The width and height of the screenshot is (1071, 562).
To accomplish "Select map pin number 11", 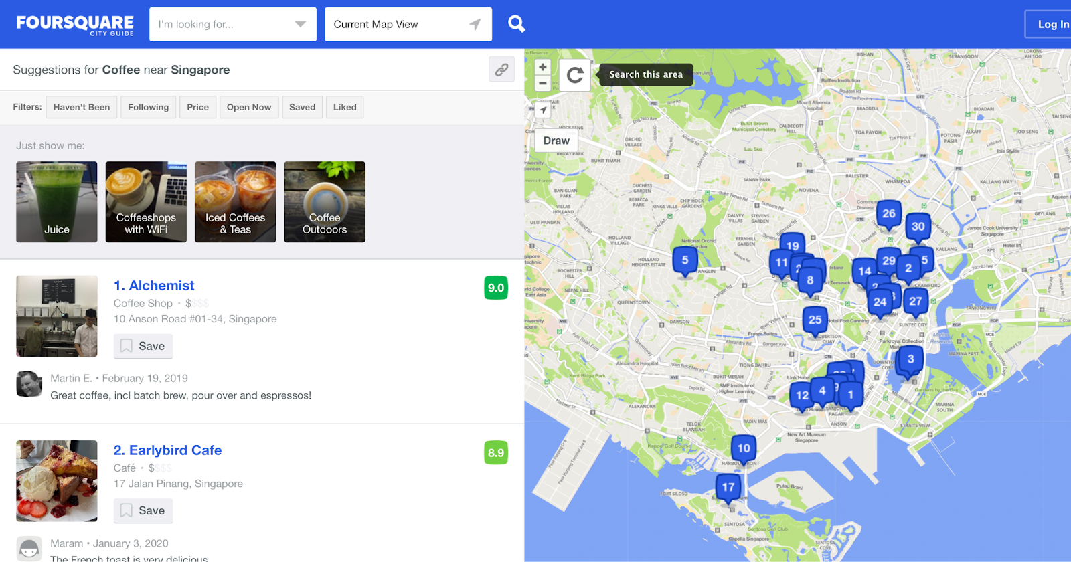I will tap(780, 264).
